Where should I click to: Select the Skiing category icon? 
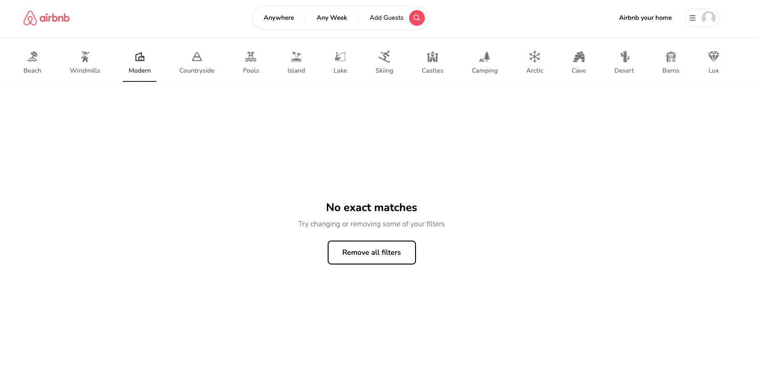tap(384, 57)
